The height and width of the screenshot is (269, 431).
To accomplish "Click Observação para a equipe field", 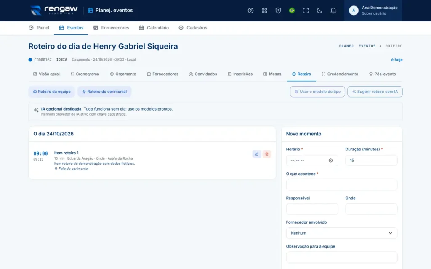I will (342, 257).
